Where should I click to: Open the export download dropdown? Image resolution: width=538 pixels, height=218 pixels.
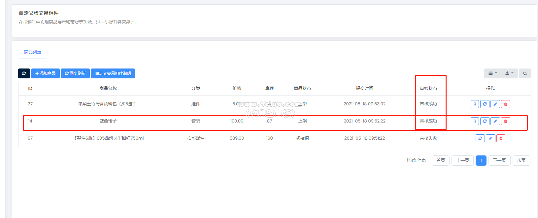[x=509, y=73]
